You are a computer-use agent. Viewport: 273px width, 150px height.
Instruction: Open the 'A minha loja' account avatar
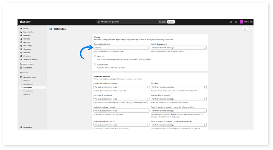(242, 22)
